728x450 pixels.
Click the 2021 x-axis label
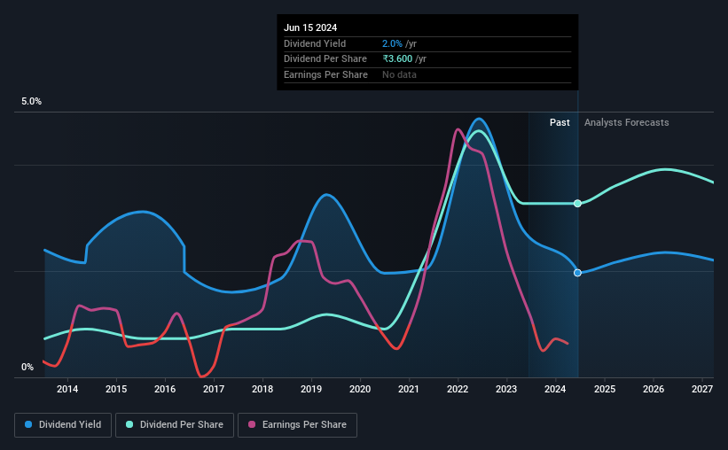(x=409, y=389)
